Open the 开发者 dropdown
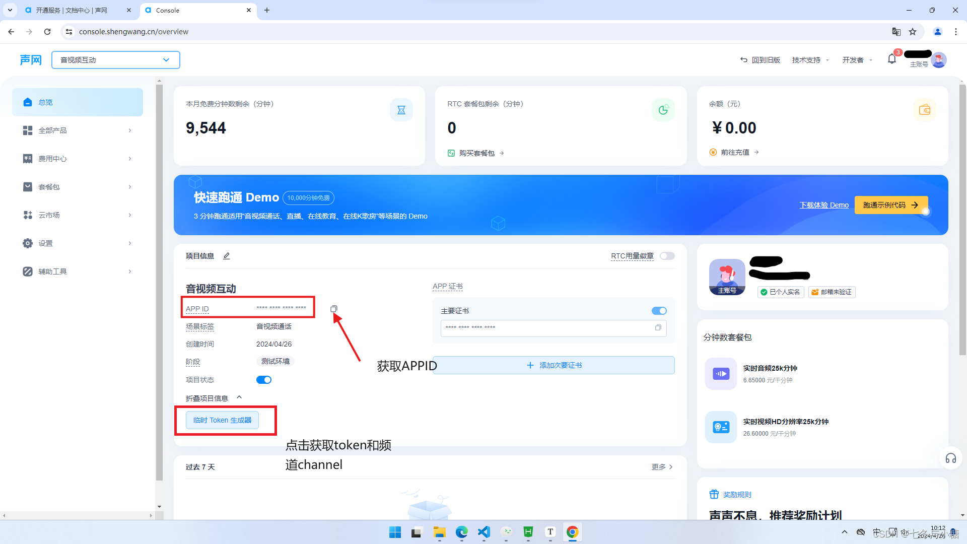Viewport: 967px width, 544px height. (857, 60)
